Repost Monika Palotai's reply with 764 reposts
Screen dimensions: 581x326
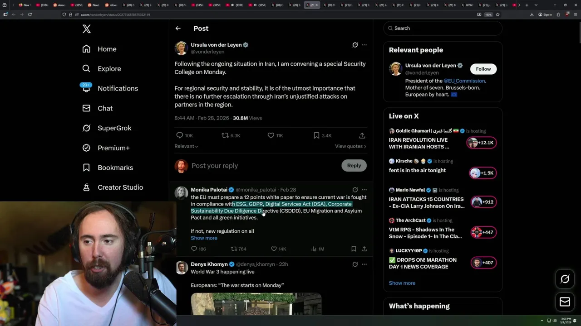click(x=239, y=249)
